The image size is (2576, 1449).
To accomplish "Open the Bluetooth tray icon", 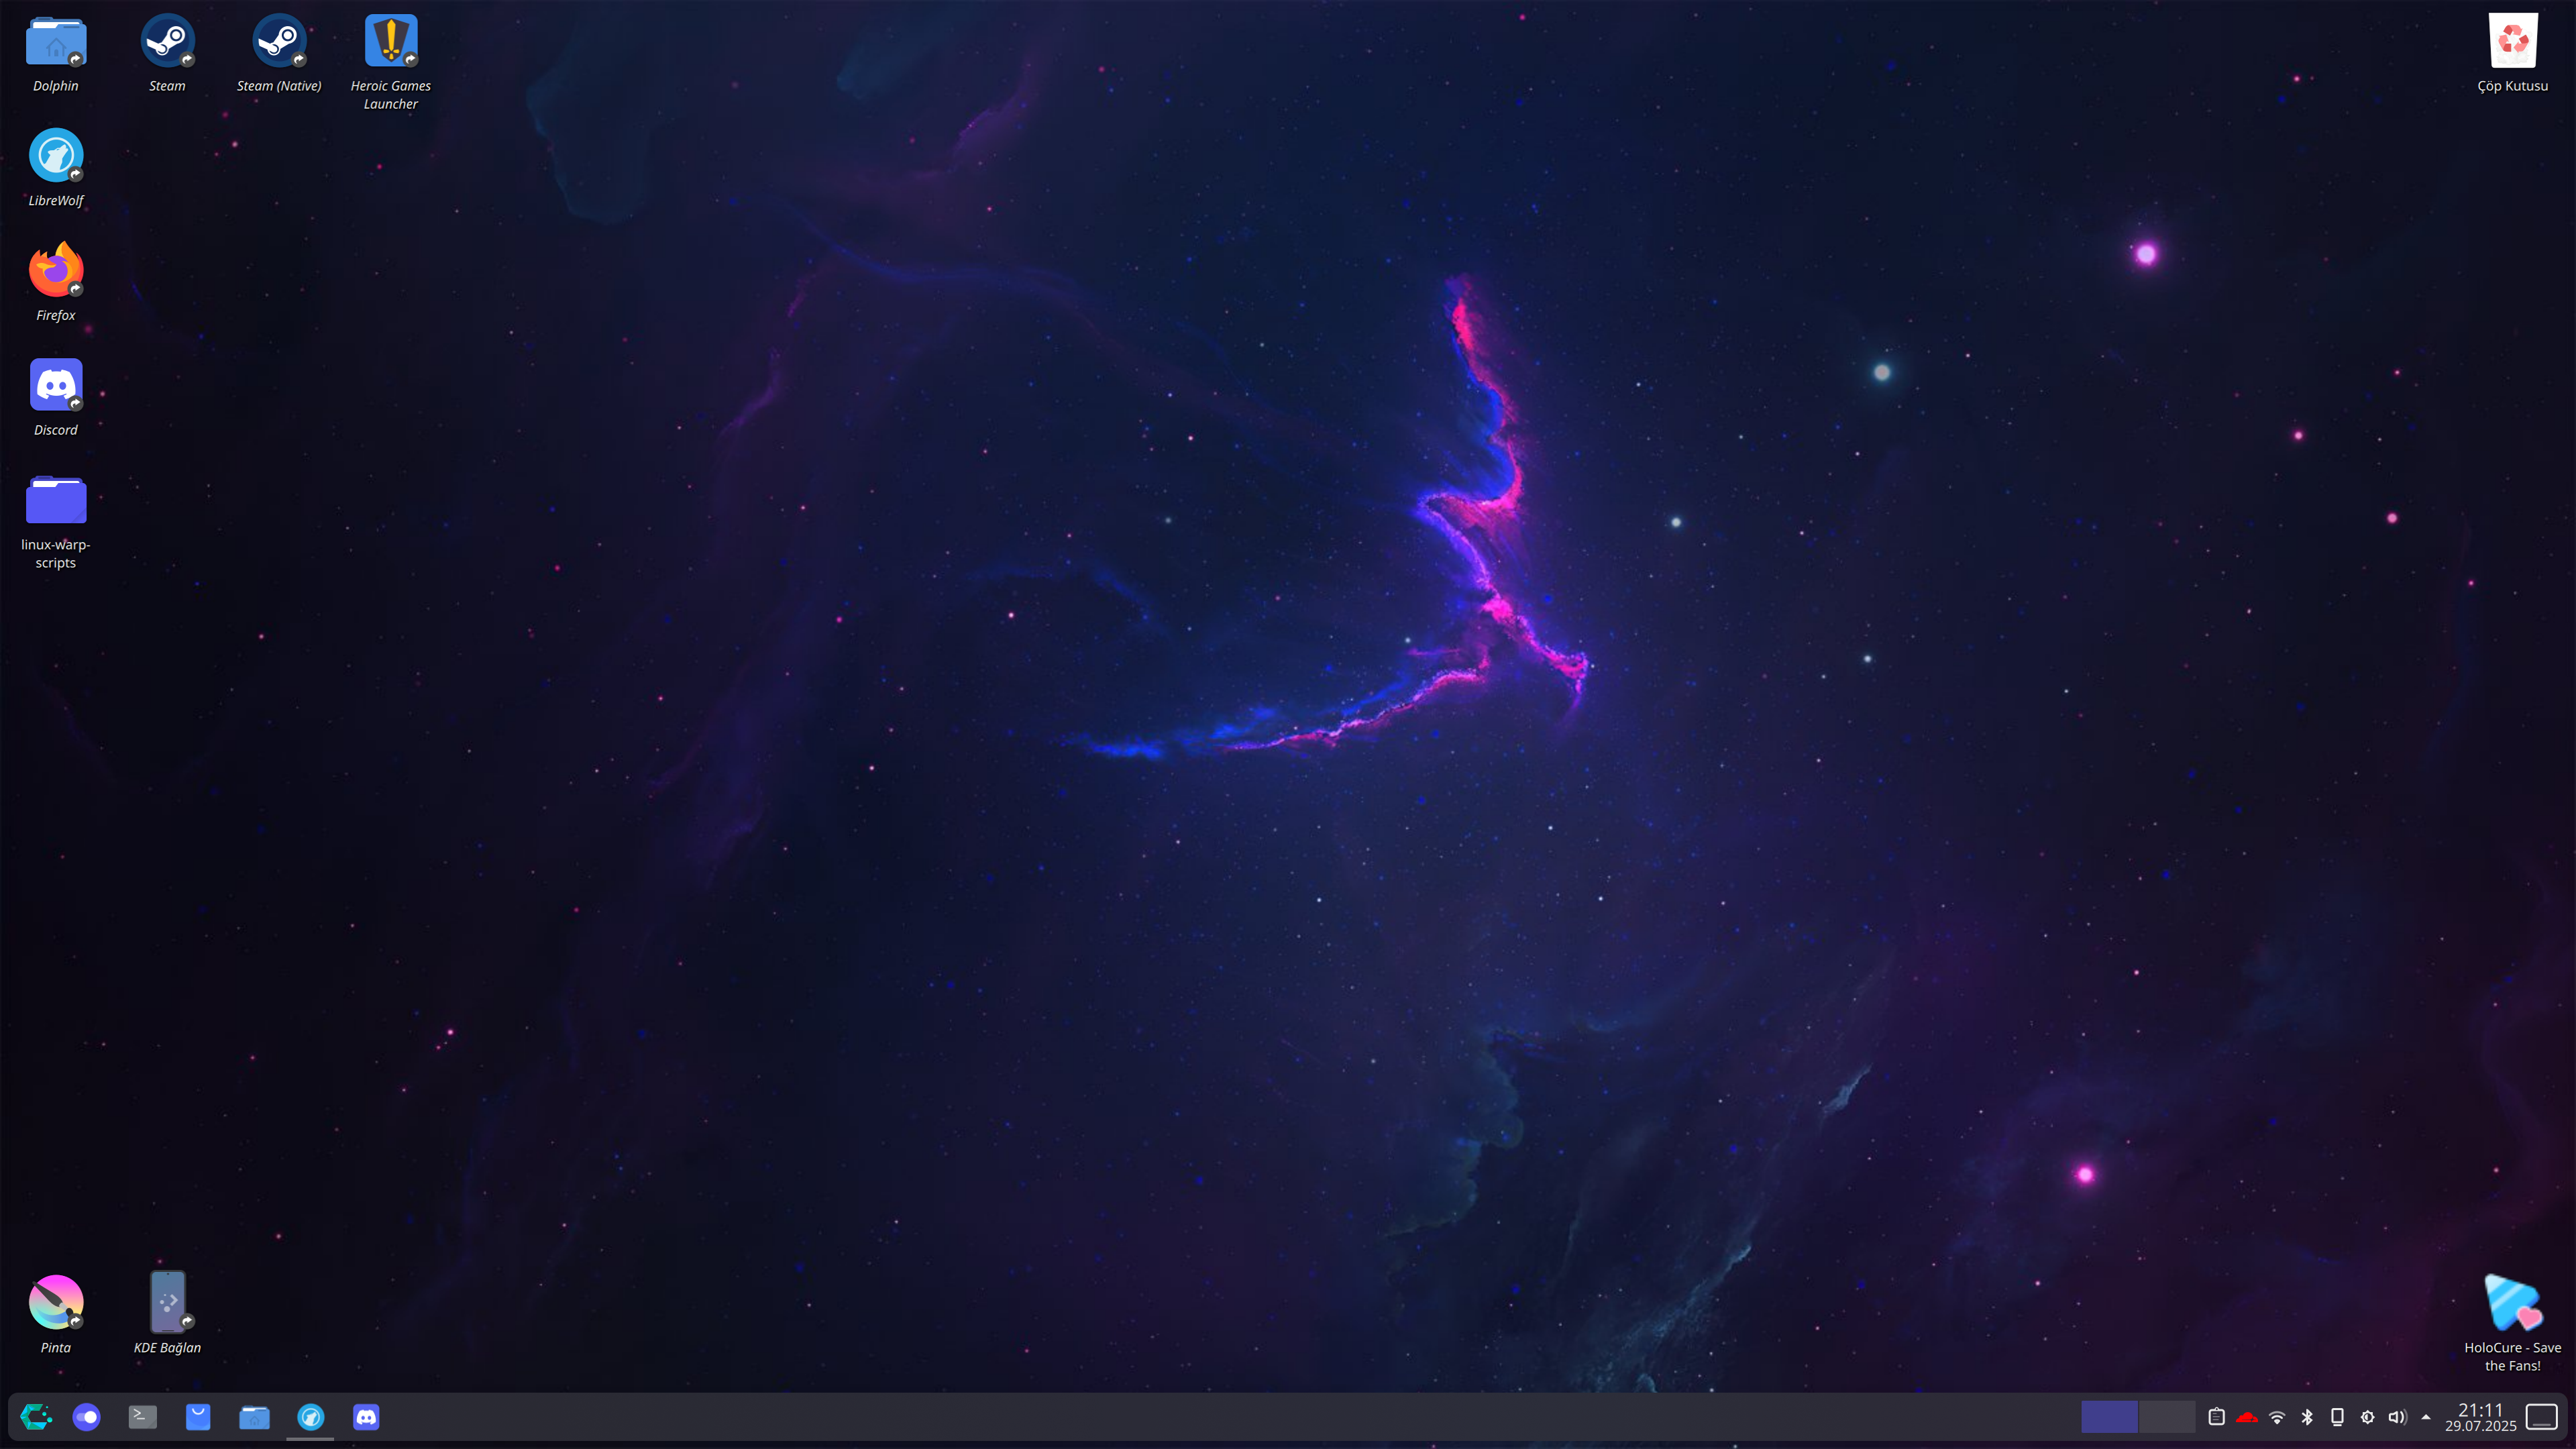I will 2307,1417.
